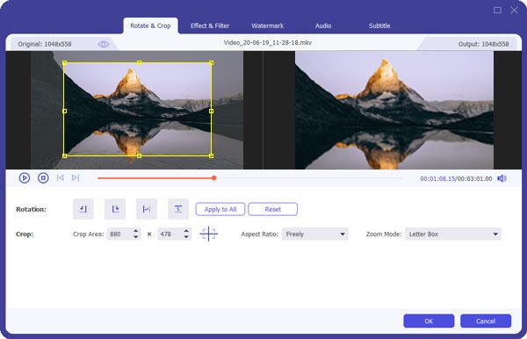Skip to next frame
This screenshot has width=527, height=339.
pos(76,177)
